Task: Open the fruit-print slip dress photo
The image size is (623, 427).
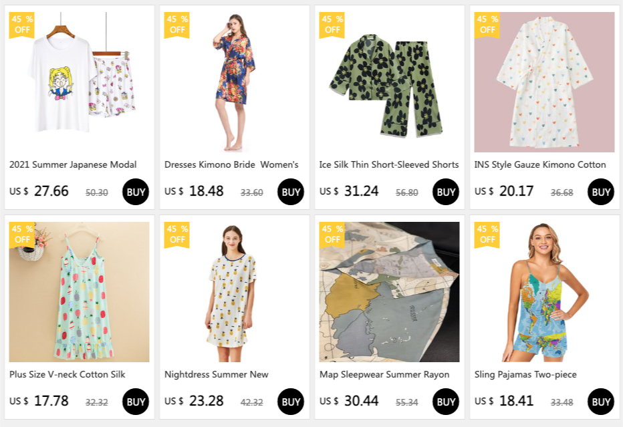Action: click(x=80, y=292)
